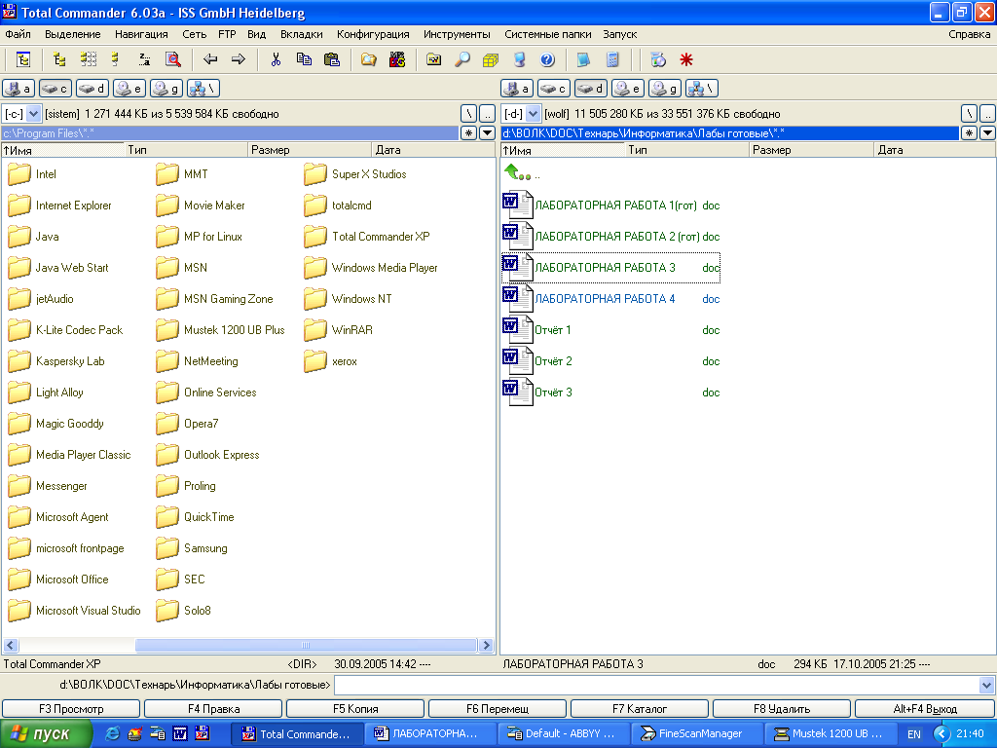The width and height of the screenshot is (997, 748).
Task: Click the left arrow Back icon
Action: tap(210, 59)
